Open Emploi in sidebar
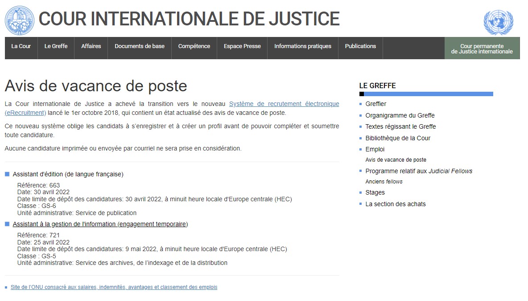 [x=375, y=149]
